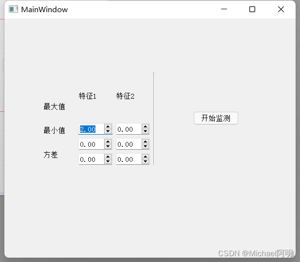
Task: Click down arrow of middle 特征1 spin box
Action: pos(108,146)
